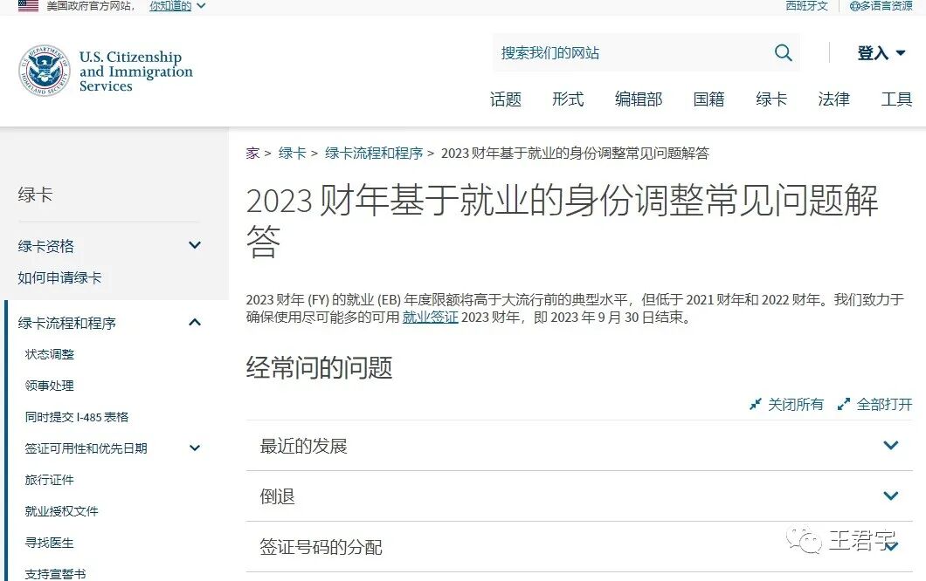The width and height of the screenshot is (926, 581).
Task: Select the 工具 navigation item
Action: pos(896,99)
